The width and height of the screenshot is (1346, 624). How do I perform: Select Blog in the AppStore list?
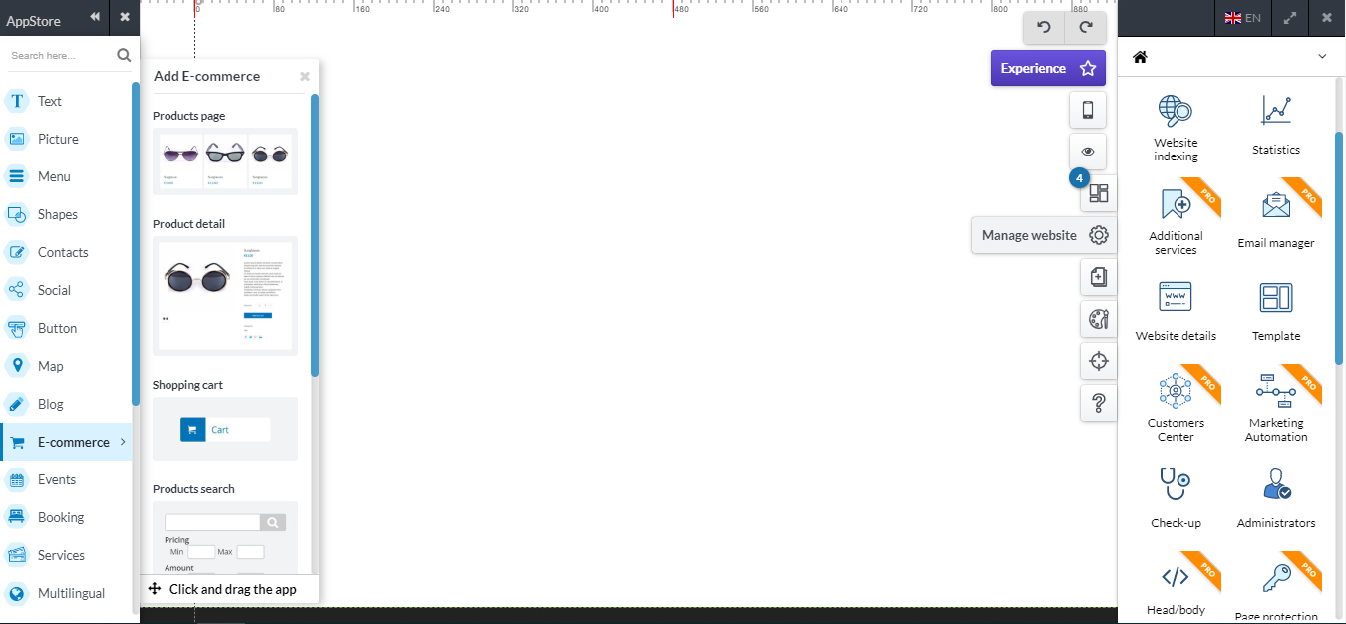[x=50, y=404]
